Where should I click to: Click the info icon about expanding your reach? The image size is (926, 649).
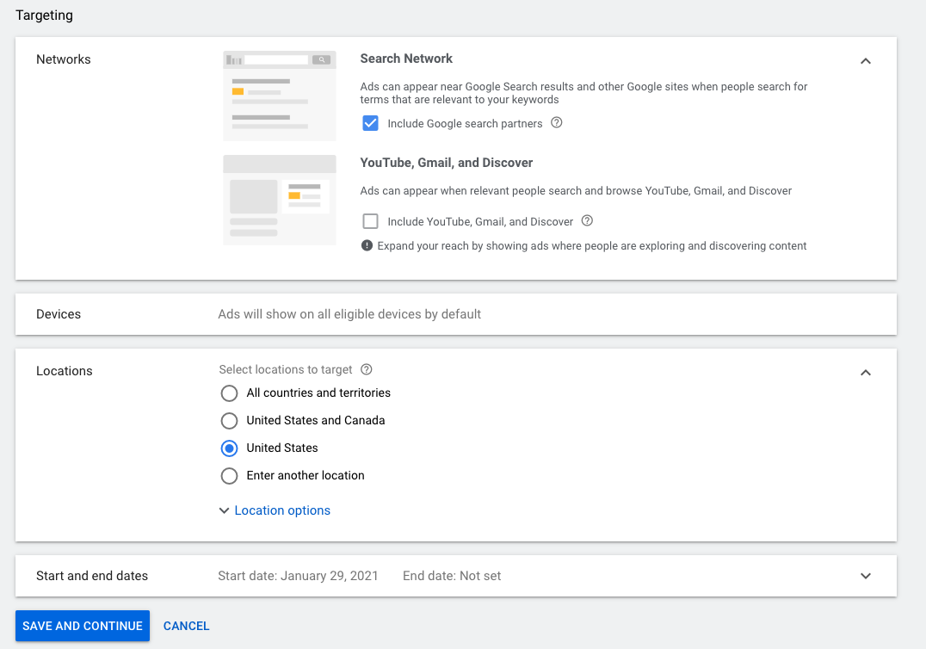[x=366, y=245]
